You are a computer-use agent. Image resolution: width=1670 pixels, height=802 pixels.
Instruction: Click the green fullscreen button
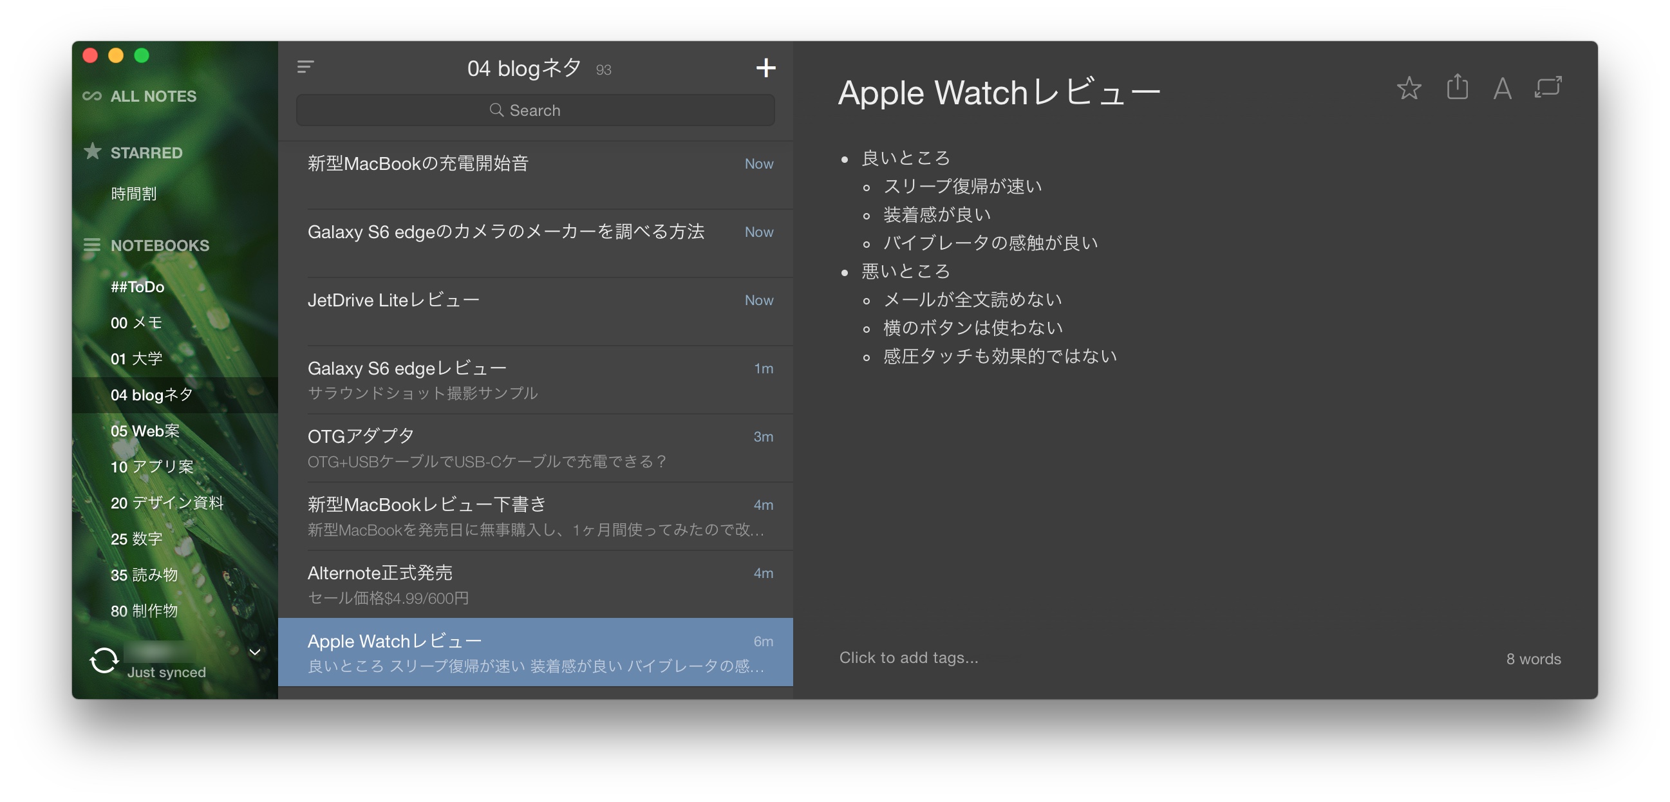142,56
